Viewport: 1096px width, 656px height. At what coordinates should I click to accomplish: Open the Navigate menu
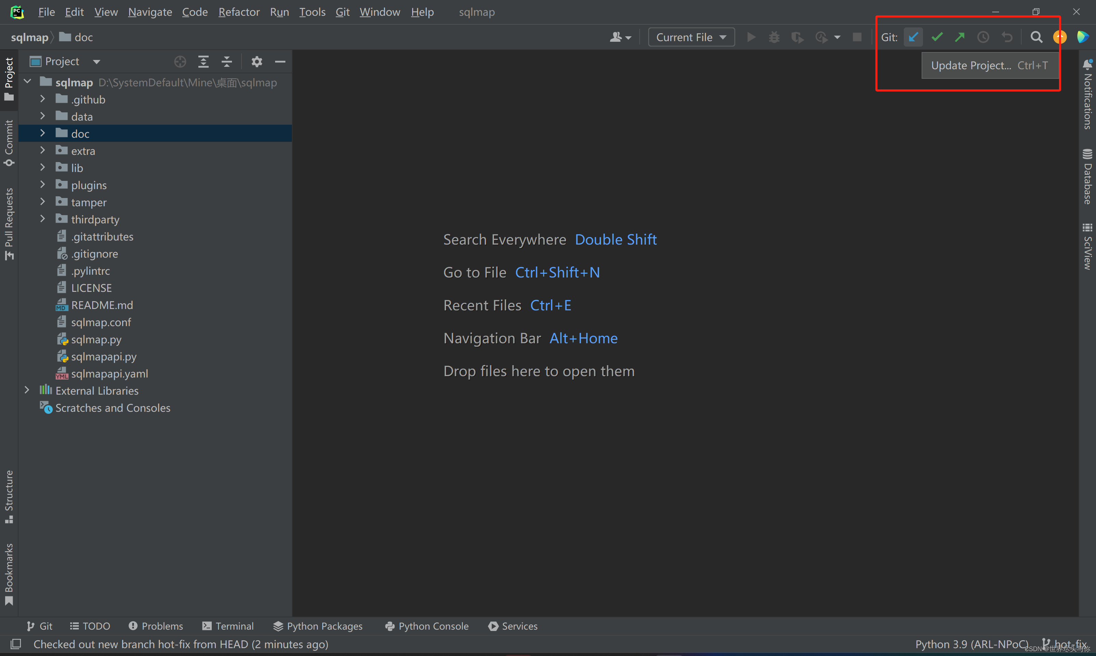tap(150, 12)
